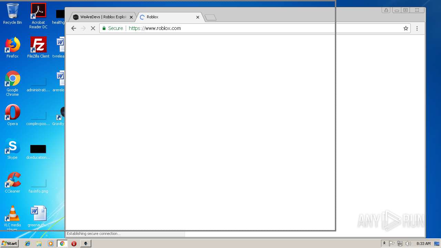Click the 8:33 AM clock
The width and height of the screenshot is (441, 248).
pyautogui.click(x=423, y=244)
